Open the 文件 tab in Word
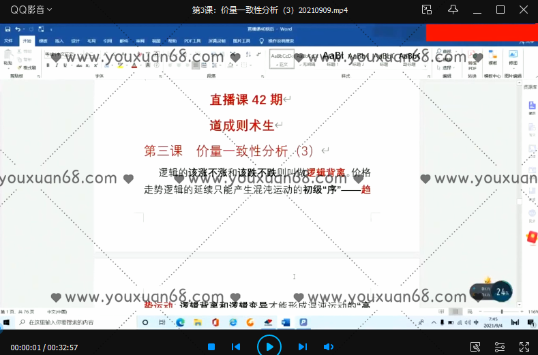The height and width of the screenshot is (355, 538). 8,41
